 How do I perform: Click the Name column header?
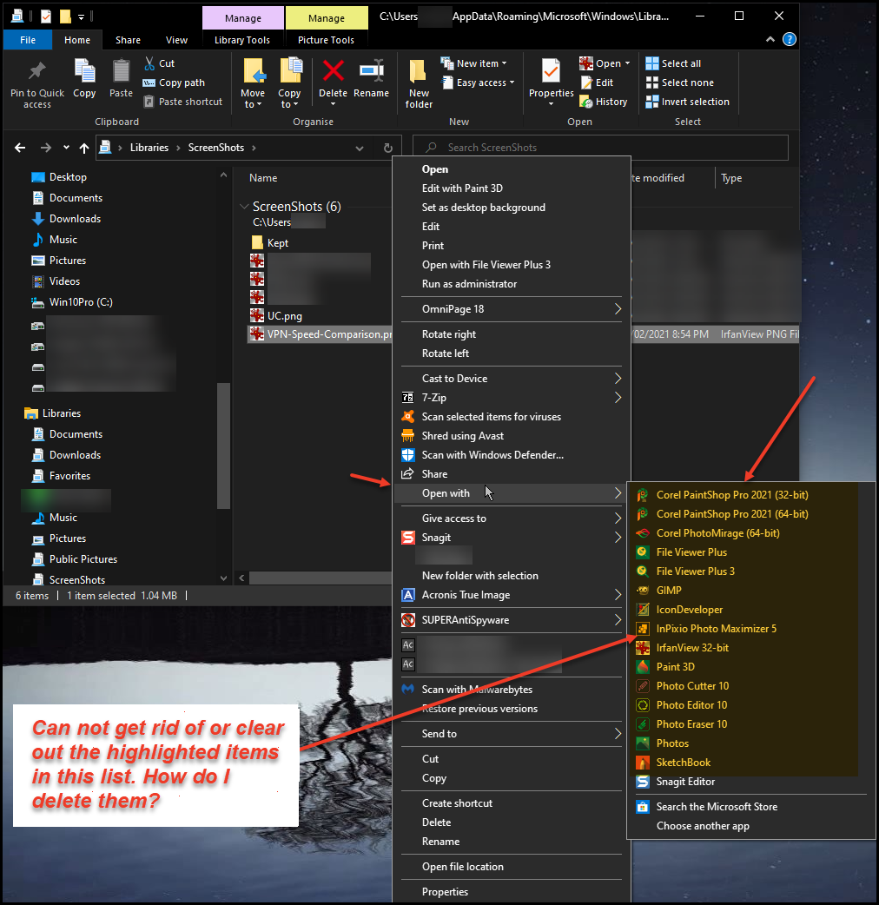coord(262,178)
